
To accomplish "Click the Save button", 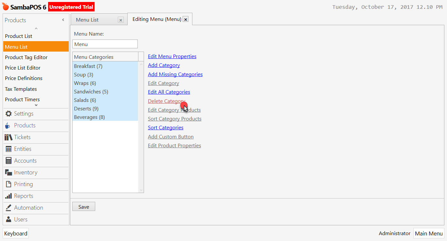I will pos(83,206).
